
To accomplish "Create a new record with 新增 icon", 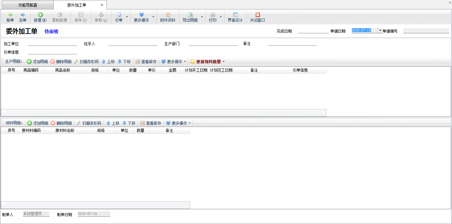I will click(x=40, y=17).
